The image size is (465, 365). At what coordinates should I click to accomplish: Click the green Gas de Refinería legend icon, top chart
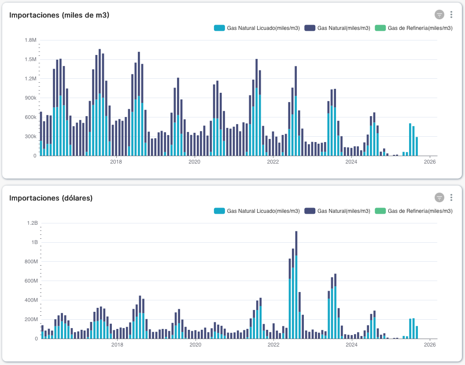tap(381, 27)
